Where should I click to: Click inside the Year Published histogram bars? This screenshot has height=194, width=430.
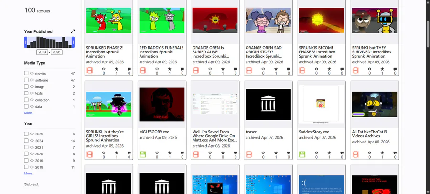(49, 42)
